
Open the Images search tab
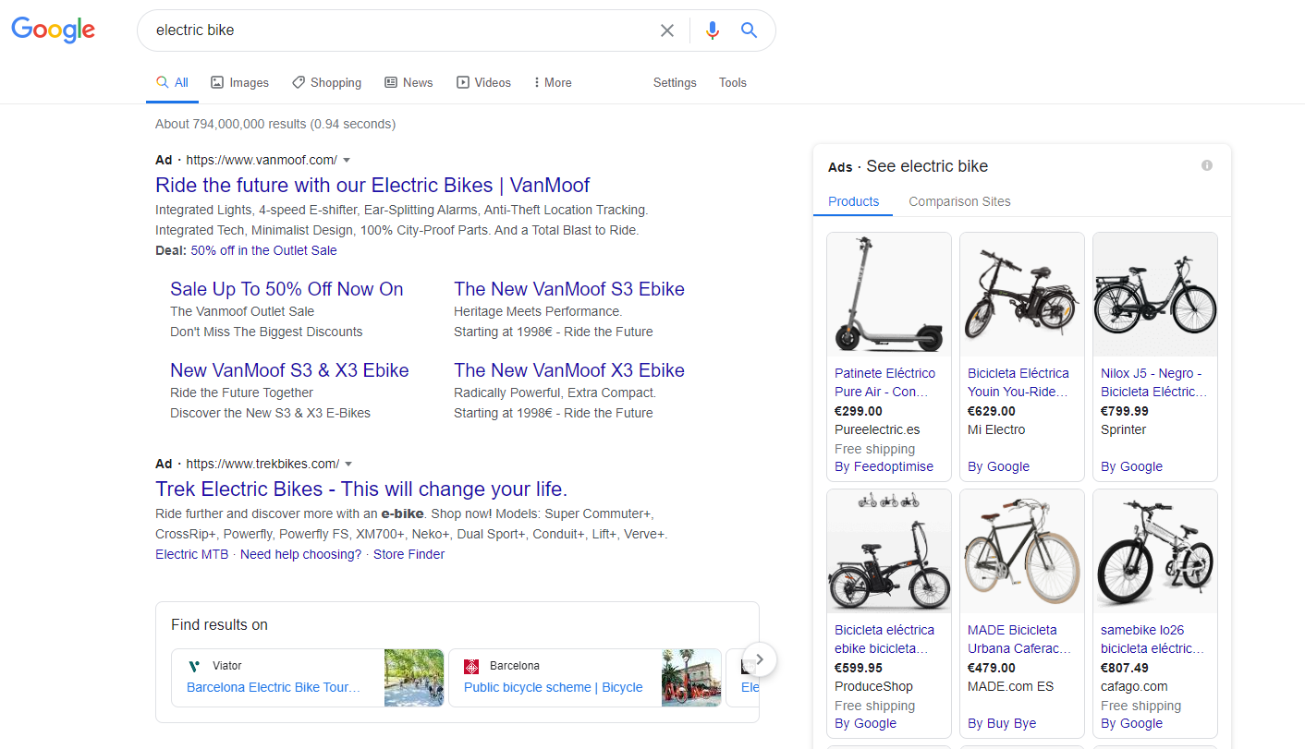pyautogui.click(x=239, y=82)
